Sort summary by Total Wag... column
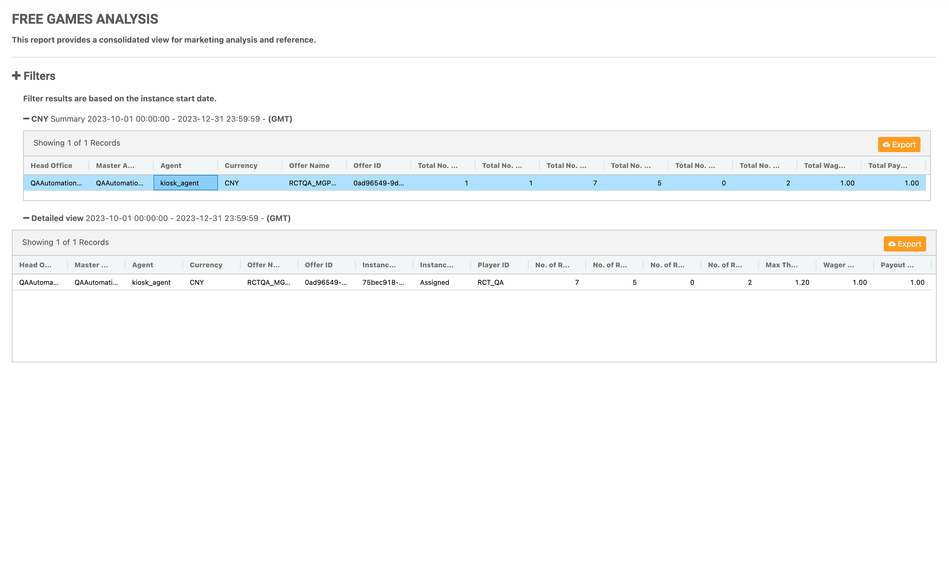 click(825, 166)
